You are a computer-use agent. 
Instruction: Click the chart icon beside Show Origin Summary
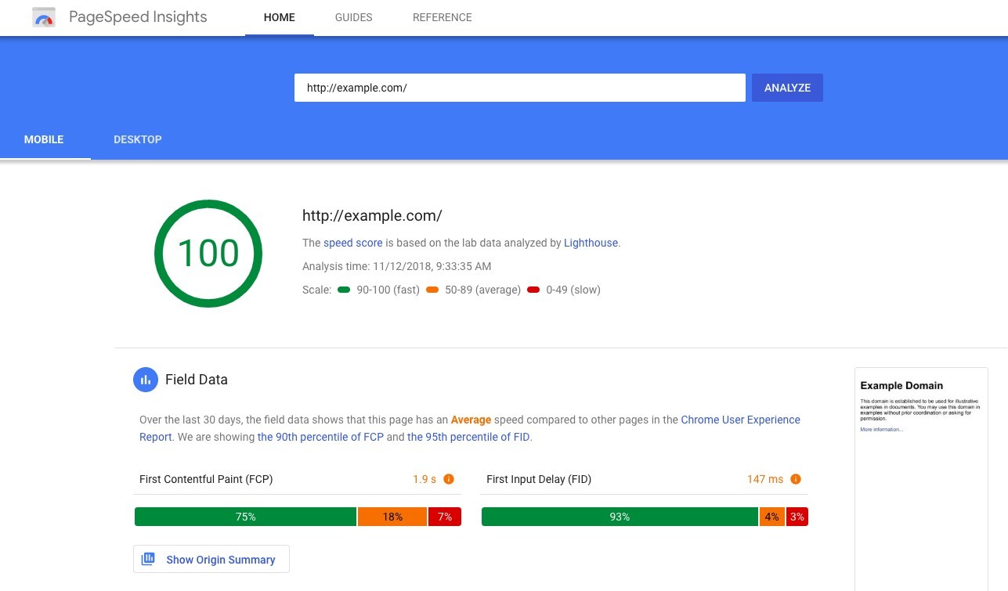[x=148, y=559]
